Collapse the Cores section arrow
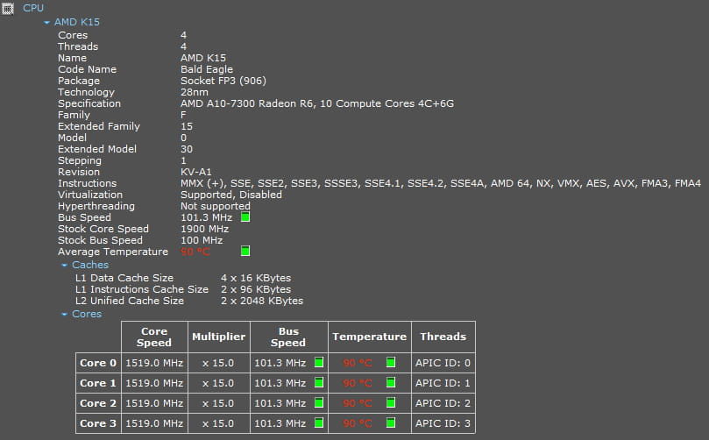 64,315
